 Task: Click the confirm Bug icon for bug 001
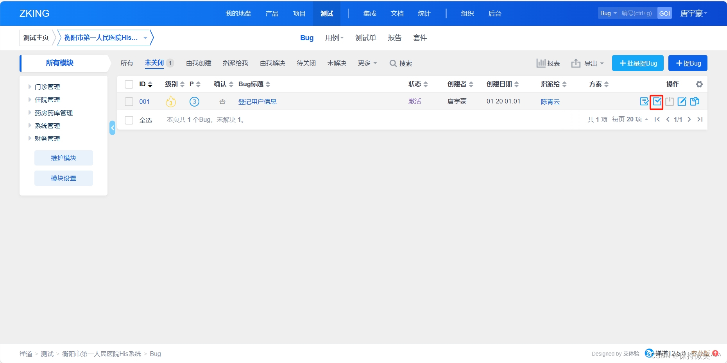(644, 101)
